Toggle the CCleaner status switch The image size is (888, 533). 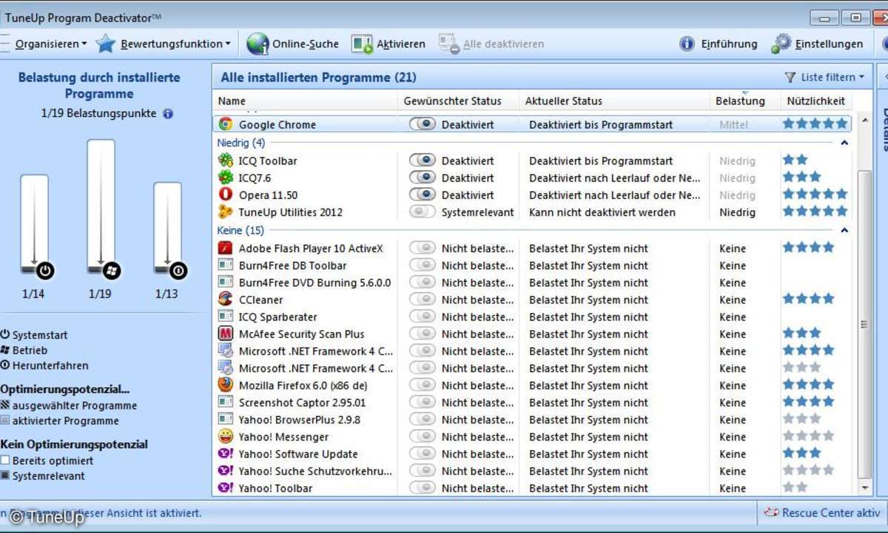(x=423, y=299)
